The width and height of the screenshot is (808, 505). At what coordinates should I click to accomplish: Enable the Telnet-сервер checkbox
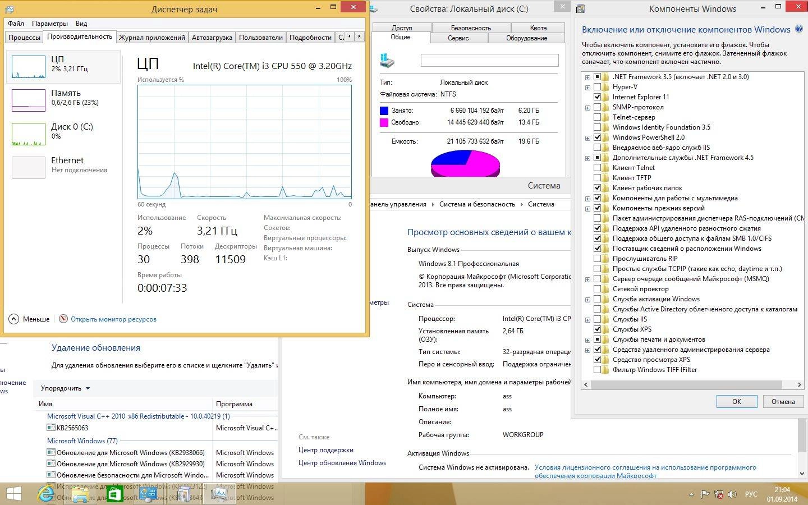[597, 117]
